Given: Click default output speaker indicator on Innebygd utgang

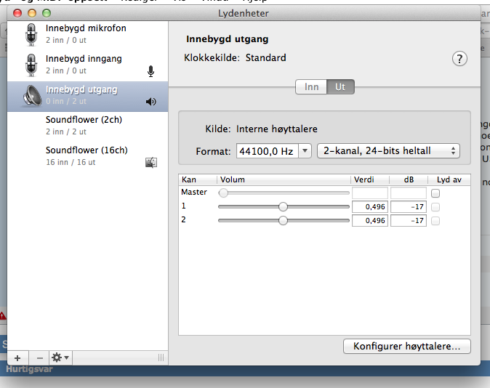Looking at the screenshot, I should click(x=151, y=102).
